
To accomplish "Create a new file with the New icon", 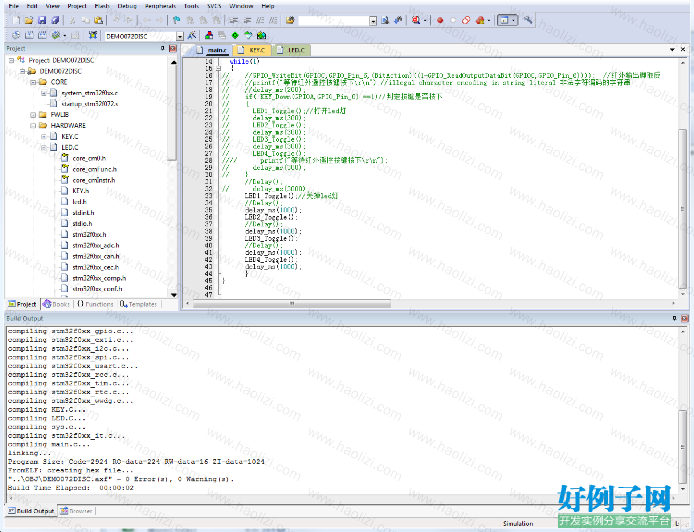I will pos(16,20).
